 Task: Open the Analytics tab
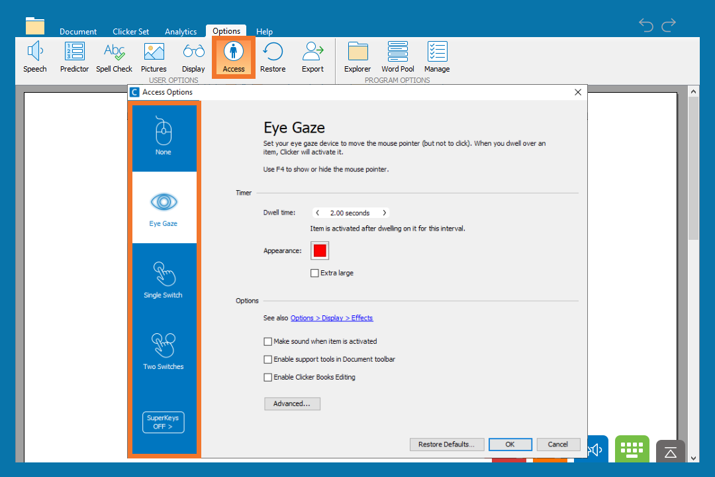click(x=181, y=32)
